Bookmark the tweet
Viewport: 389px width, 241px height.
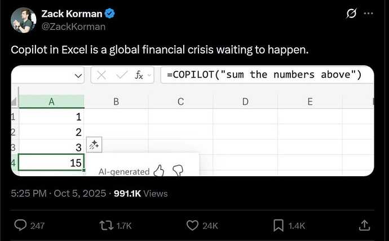pyautogui.click(x=278, y=225)
